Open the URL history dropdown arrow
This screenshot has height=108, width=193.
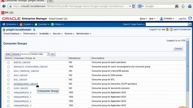tap(130, 6)
